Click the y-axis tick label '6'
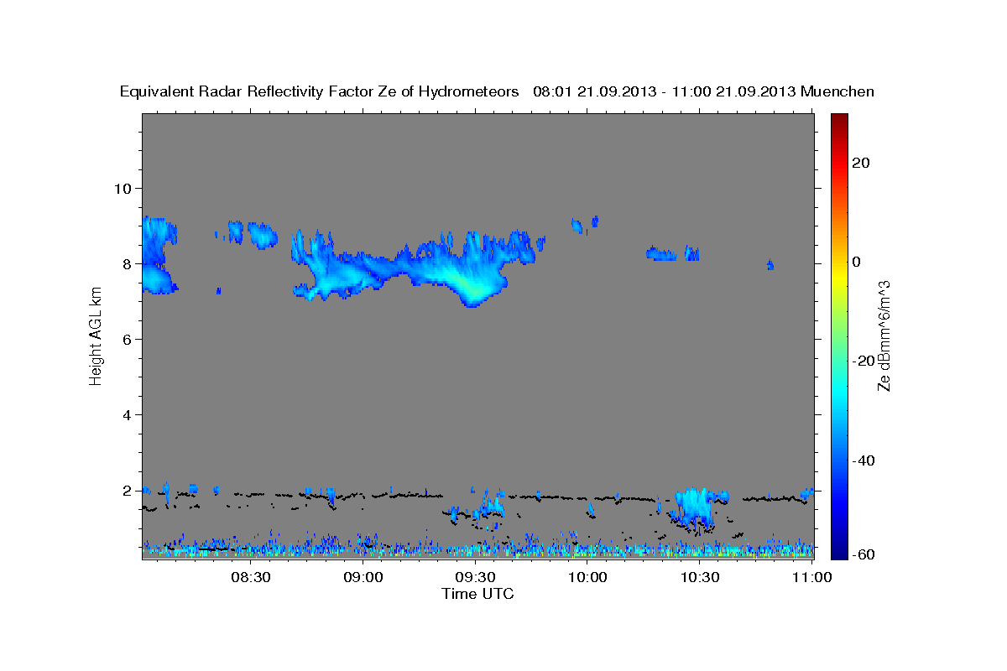 click(x=128, y=339)
